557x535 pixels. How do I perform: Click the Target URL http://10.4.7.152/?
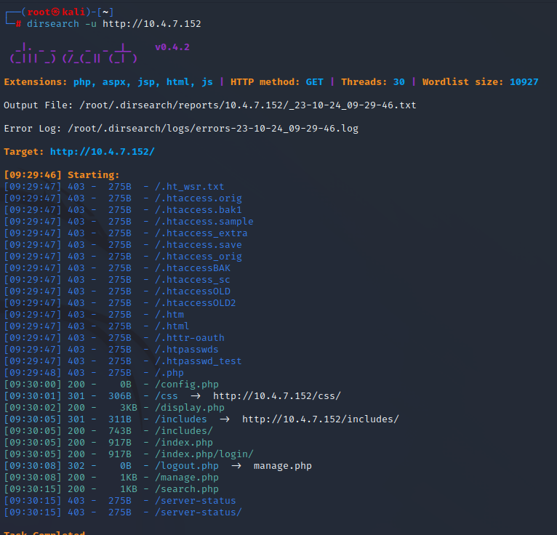(x=103, y=152)
